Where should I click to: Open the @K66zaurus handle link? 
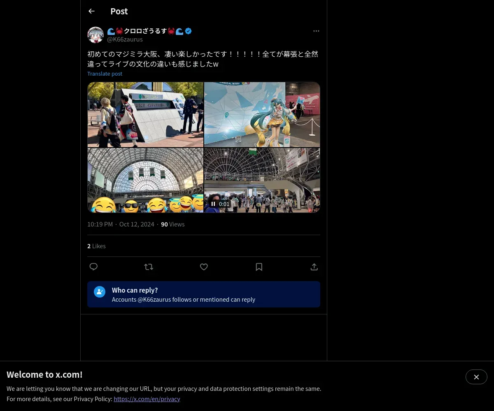(x=125, y=39)
